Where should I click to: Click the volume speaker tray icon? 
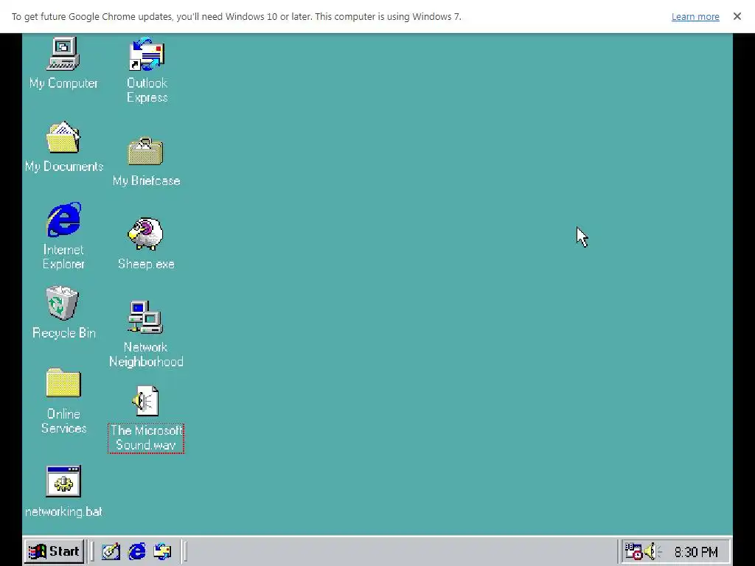[x=652, y=551]
